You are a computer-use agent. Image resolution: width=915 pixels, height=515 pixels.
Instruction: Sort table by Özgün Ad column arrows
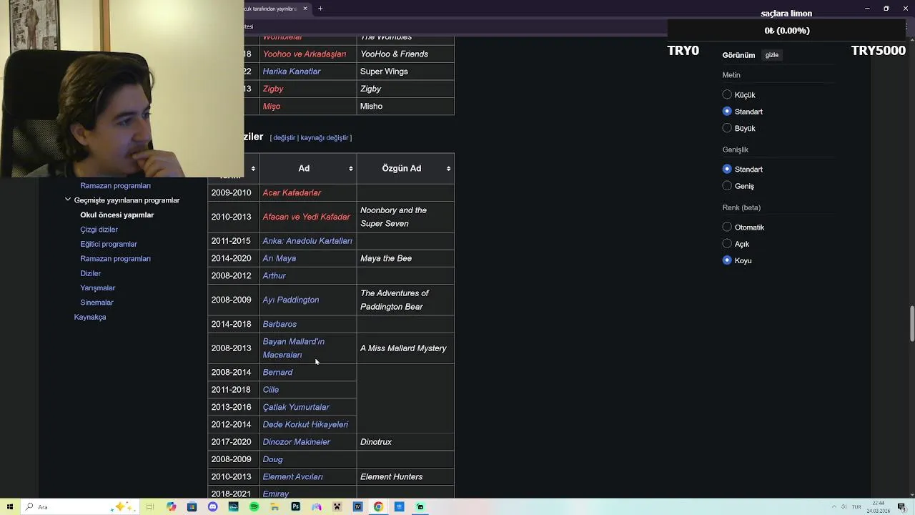[x=448, y=169]
